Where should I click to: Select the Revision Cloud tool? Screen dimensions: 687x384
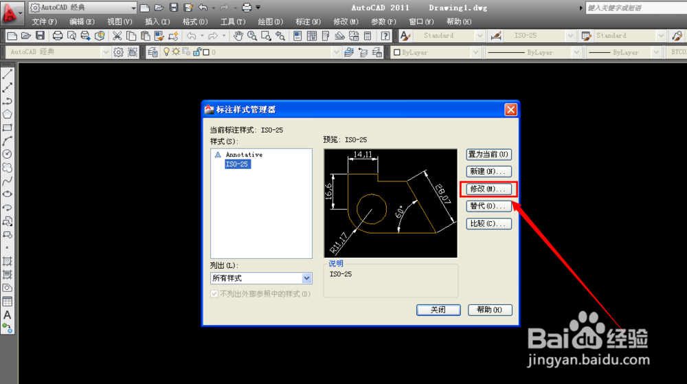(8, 168)
